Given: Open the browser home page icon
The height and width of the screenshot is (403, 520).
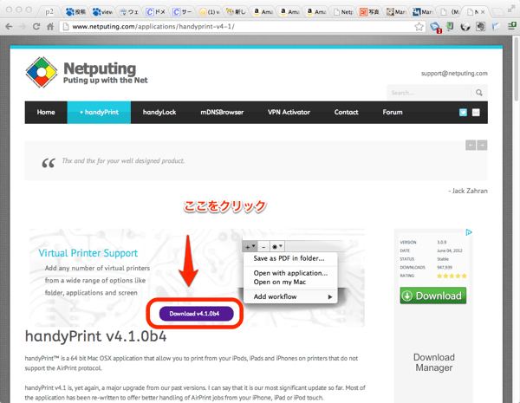Looking at the screenshot, I should click(x=50, y=27).
